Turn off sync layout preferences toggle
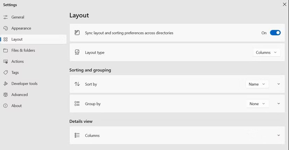 pos(275,33)
